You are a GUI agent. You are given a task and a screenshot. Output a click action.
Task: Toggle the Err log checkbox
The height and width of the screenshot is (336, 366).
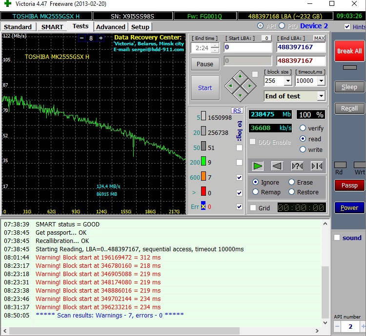pyautogui.click(x=239, y=206)
